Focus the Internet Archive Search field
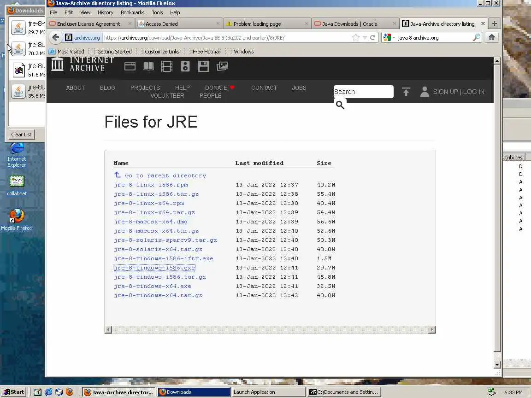 coord(363,92)
